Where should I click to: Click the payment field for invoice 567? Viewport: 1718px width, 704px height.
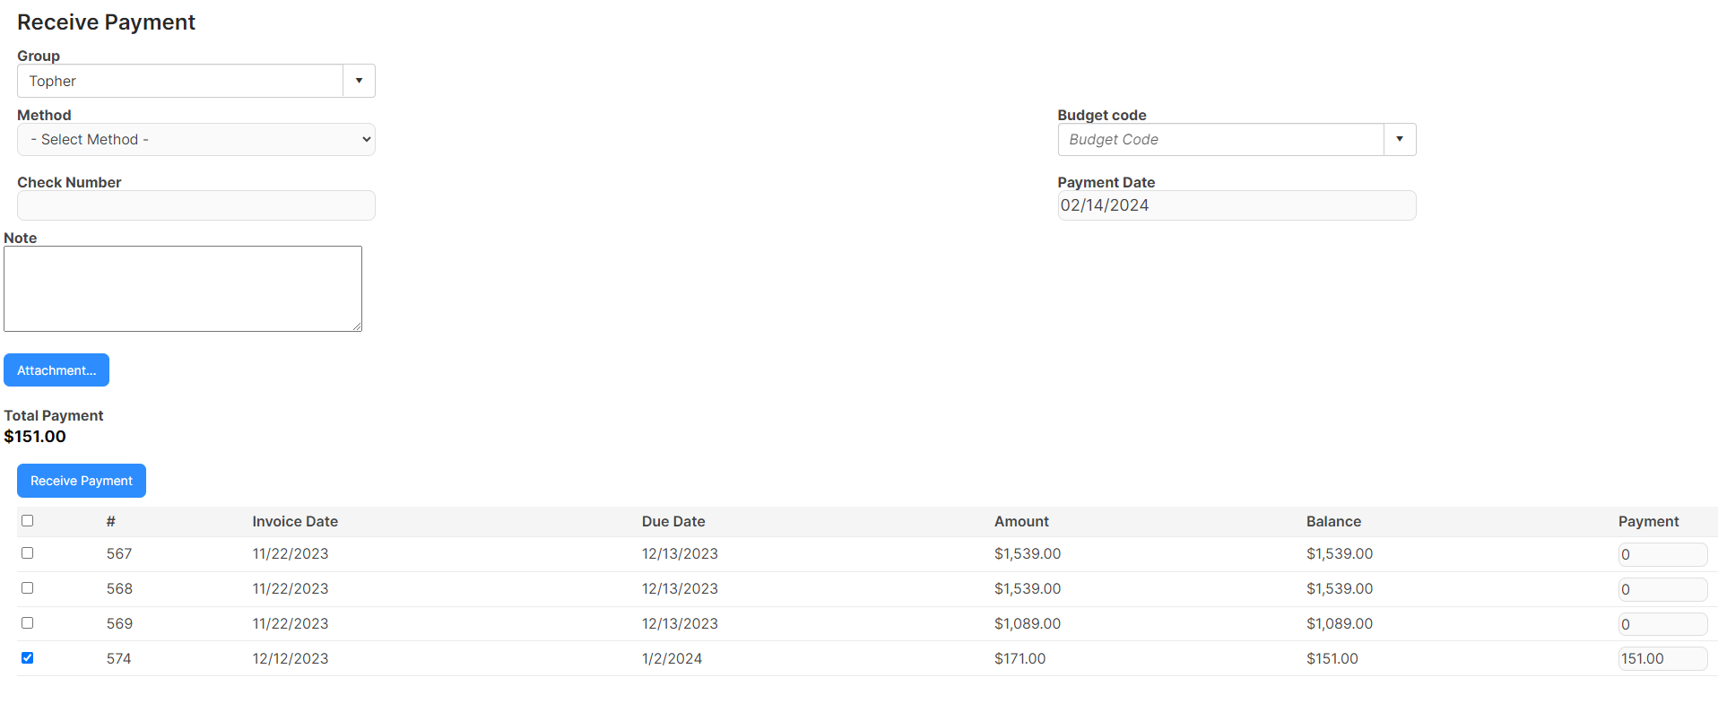[1662, 554]
